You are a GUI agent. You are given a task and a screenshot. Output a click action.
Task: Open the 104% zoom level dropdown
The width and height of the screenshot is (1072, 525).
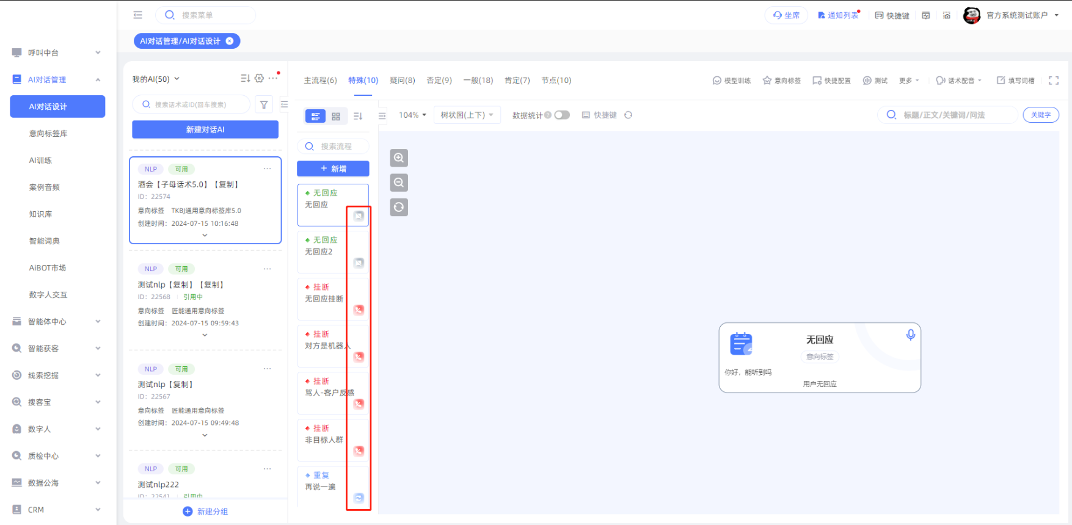tap(412, 115)
